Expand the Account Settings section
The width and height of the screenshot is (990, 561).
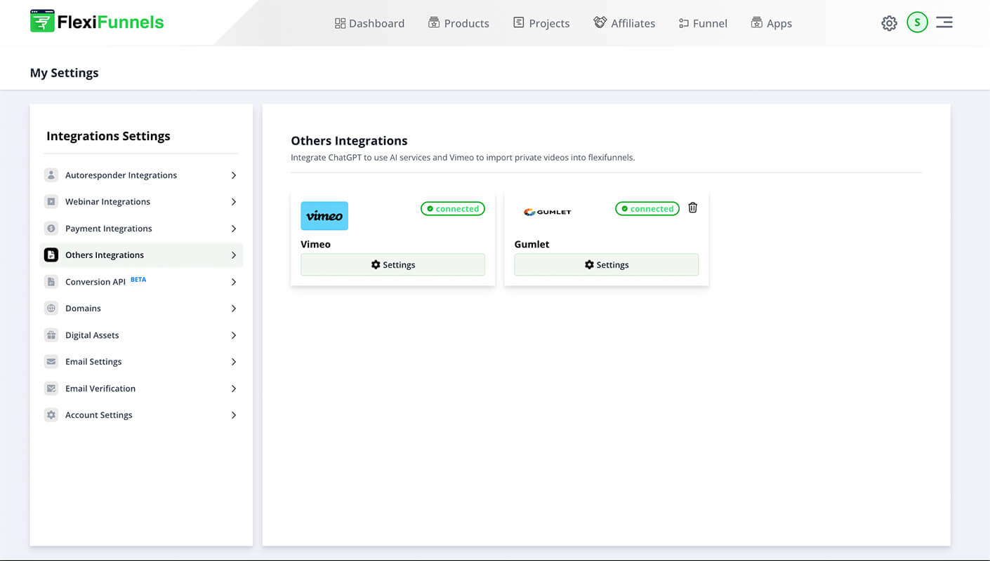coord(234,414)
